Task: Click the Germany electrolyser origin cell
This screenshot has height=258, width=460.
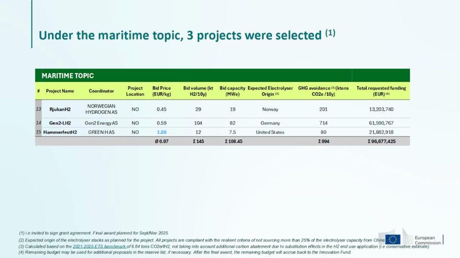Action: [270, 123]
